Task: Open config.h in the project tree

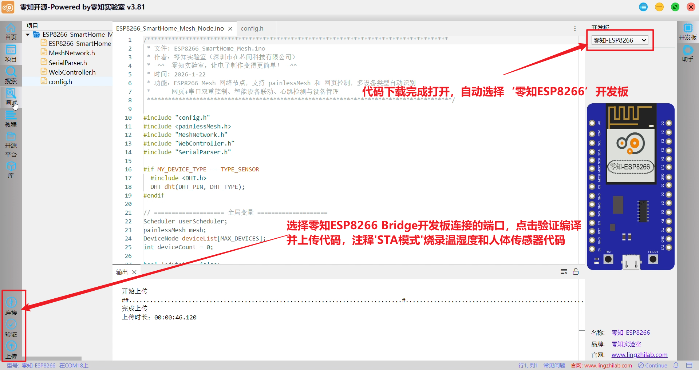Action: click(x=60, y=81)
